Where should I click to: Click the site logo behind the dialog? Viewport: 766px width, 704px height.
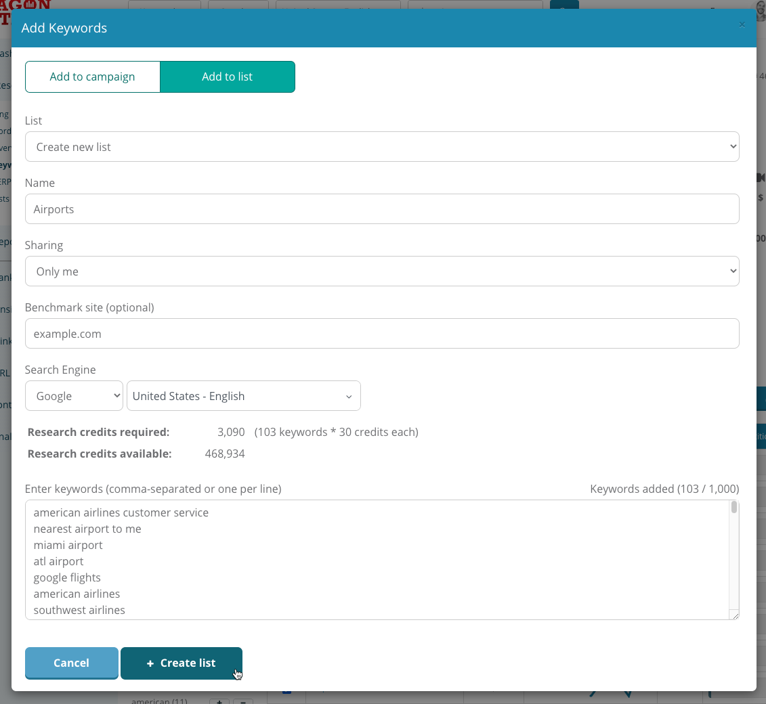click(27, 4)
